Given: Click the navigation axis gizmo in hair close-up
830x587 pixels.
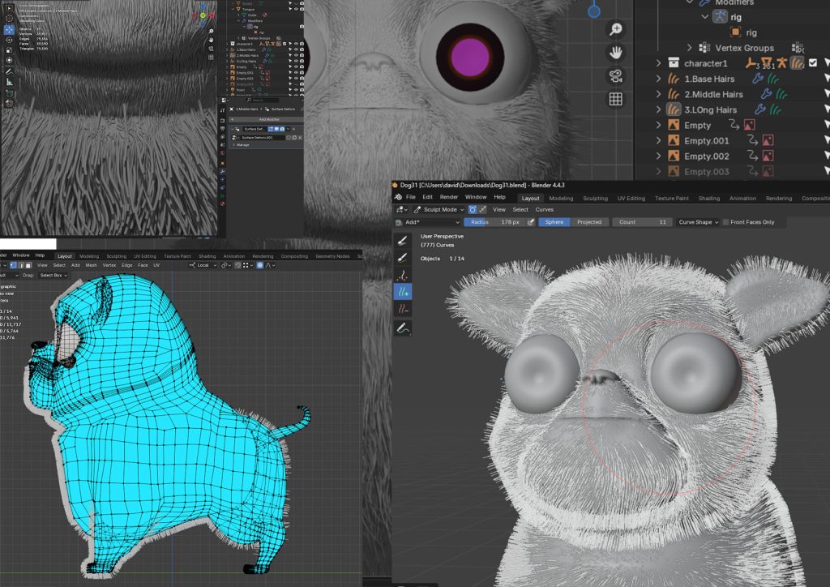Looking at the screenshot, I should pos(202,15).
